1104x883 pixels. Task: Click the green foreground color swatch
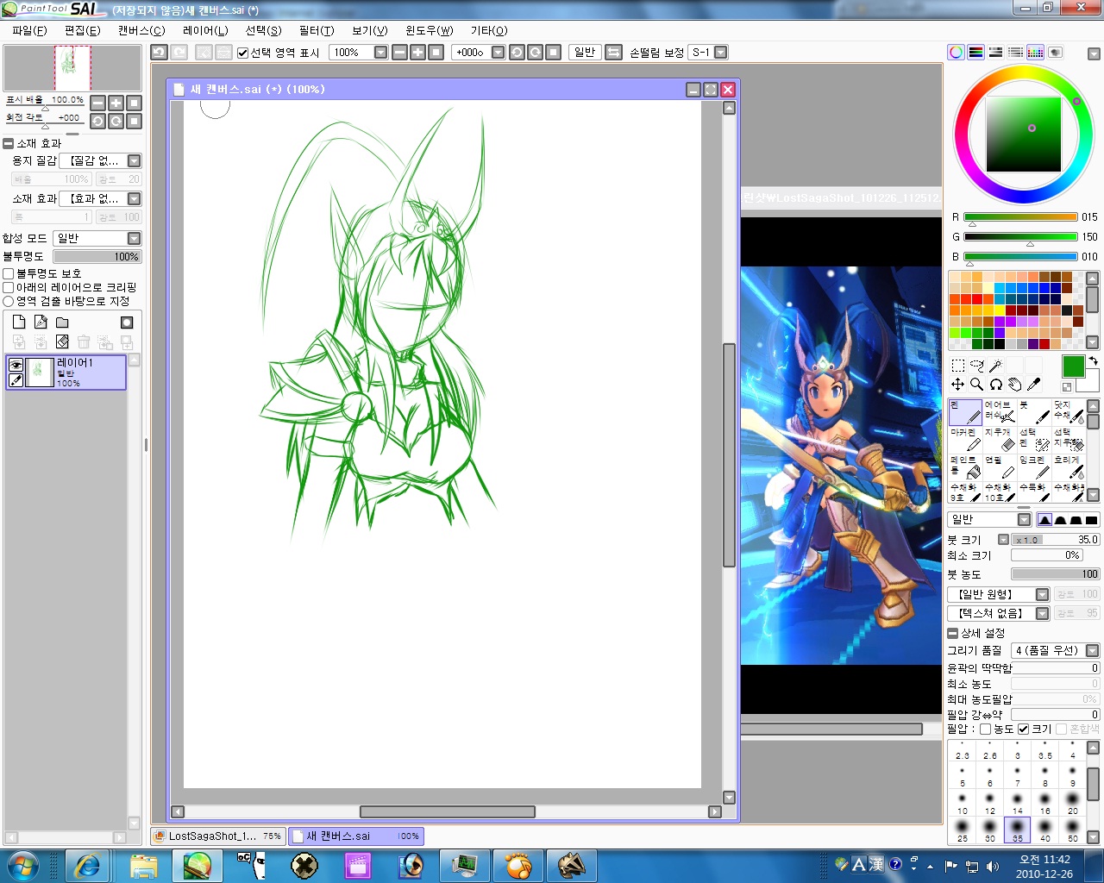[1073, 366]
